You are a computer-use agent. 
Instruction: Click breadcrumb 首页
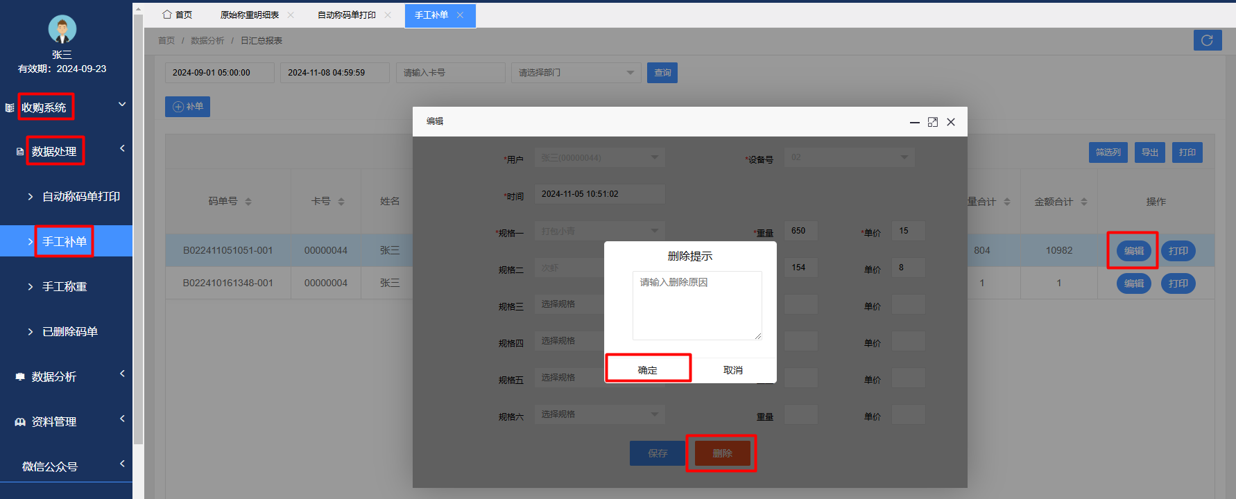coord(166,41)
